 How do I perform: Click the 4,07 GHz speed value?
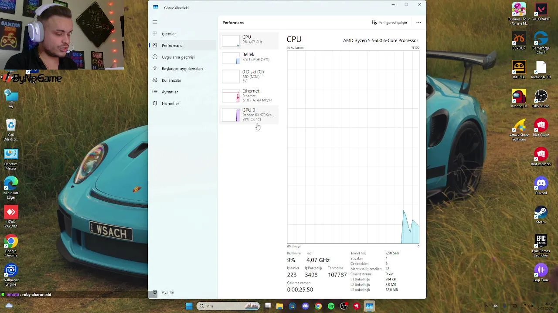(318, 260)
